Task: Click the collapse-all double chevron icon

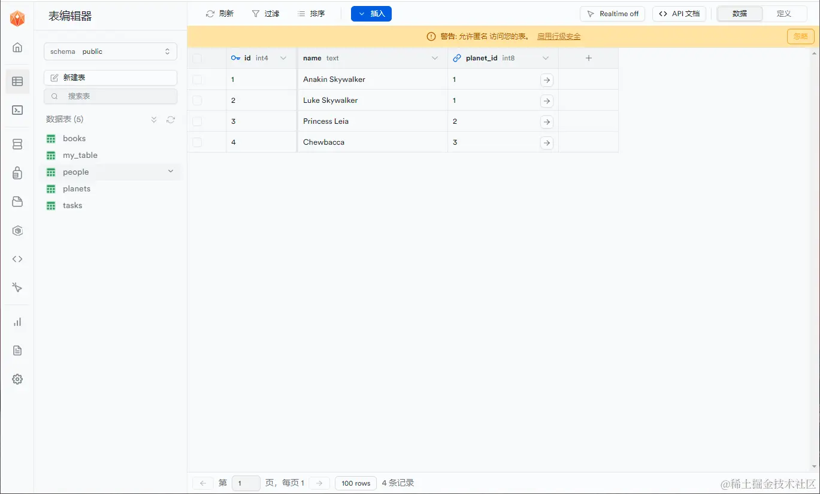Action: [154, 120]
